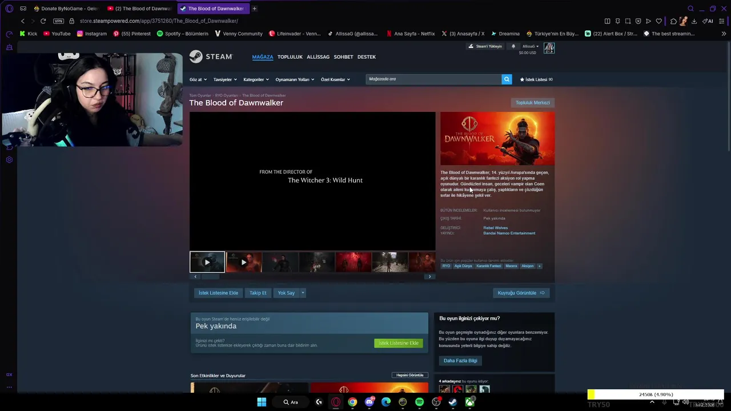Expand the Oynamanın Yolları dropdown
Image resolution: width=731 pixels, height=411 pixels.
pyautogui.click(x=295, y=79)
